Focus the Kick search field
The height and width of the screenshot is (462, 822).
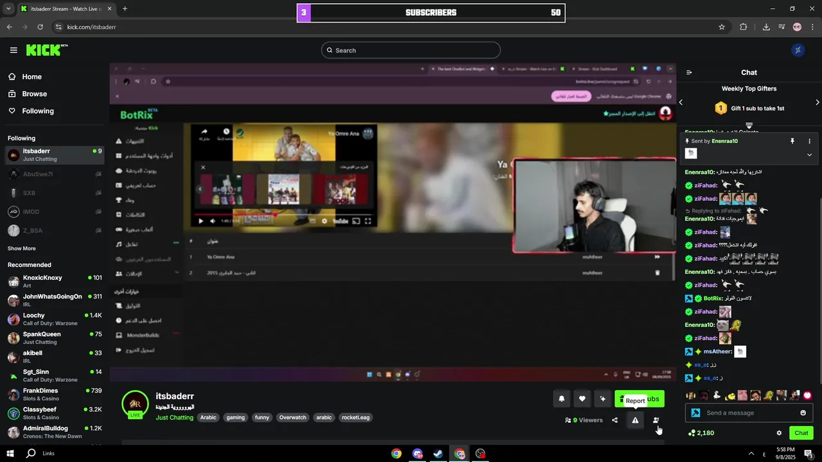tap(411, 50)
